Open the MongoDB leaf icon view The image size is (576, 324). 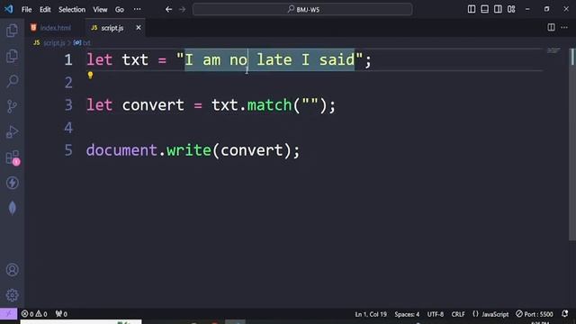[12, 208]
